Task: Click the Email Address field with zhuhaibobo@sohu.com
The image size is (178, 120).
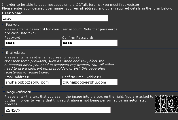Action: click(x=32, y=82)
